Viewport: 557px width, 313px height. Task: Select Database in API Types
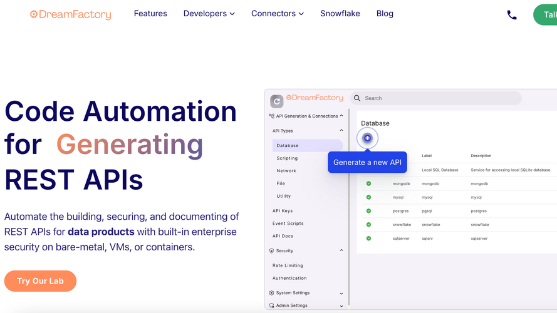point(307,145)
